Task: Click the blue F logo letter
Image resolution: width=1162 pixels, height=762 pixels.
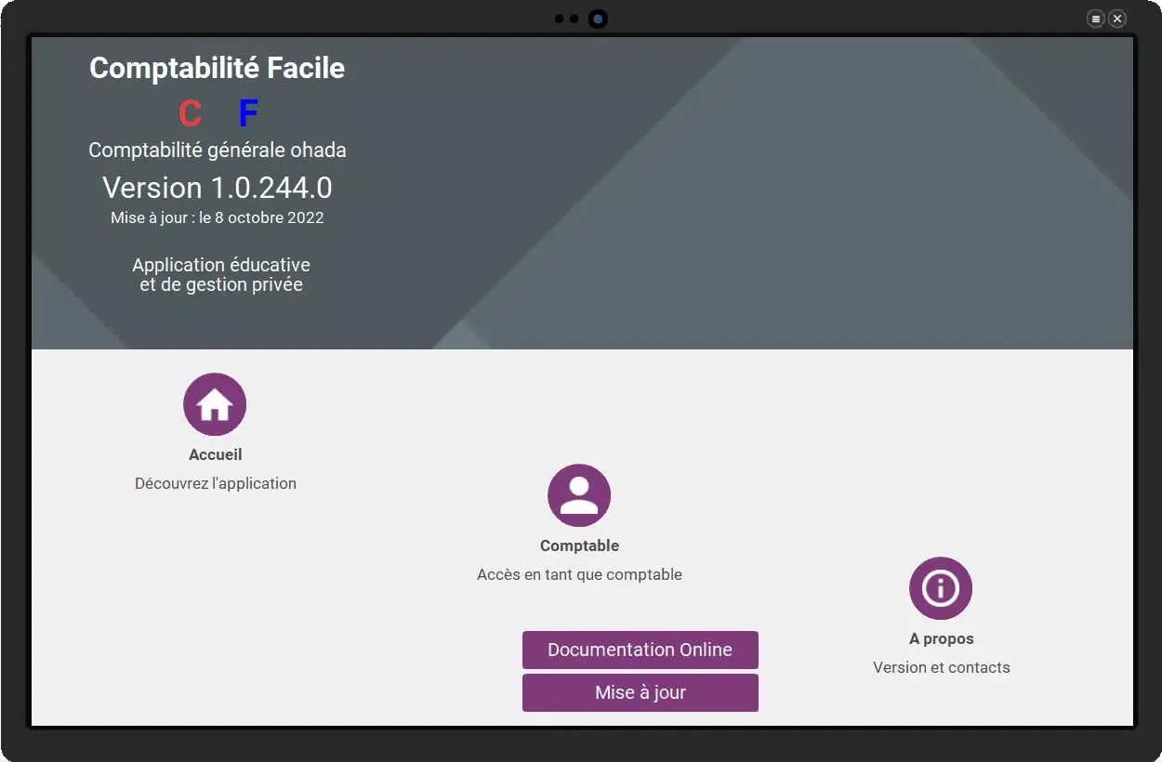Action: pyautogui.click(x=247, y=113)
